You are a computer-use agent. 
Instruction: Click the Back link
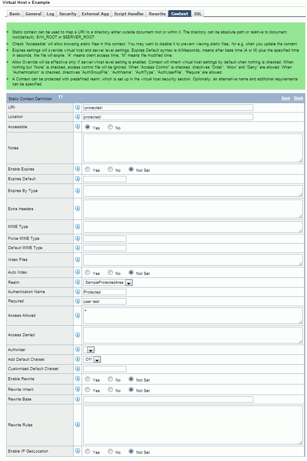(x=299, y=98)
